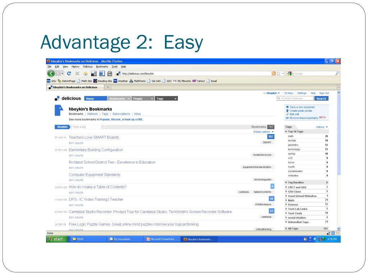Open the PDLM taskbar item

88,239
